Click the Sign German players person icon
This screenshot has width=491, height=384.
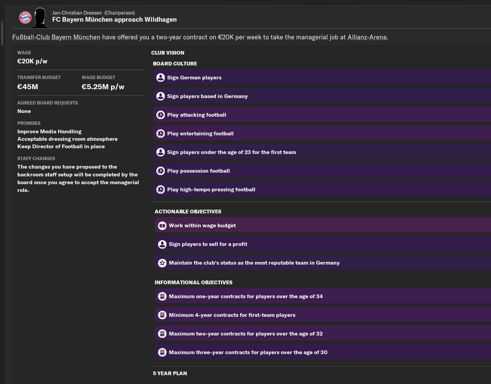(160, 77)
